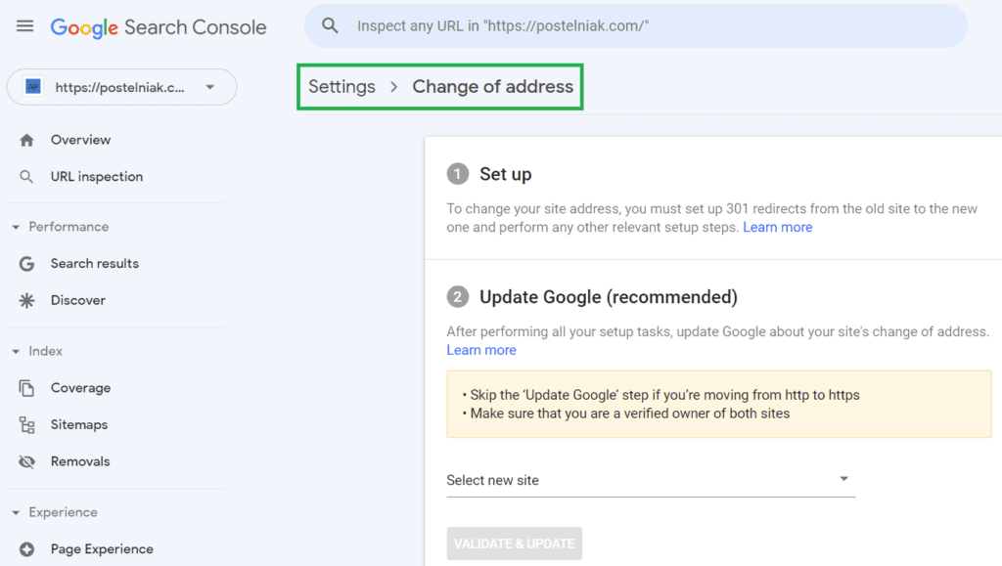This screenshot has width=1002, height=566.
Task: Open URL inspection in the sidebar
Action: pyautogui.click(x=97, y=177)
